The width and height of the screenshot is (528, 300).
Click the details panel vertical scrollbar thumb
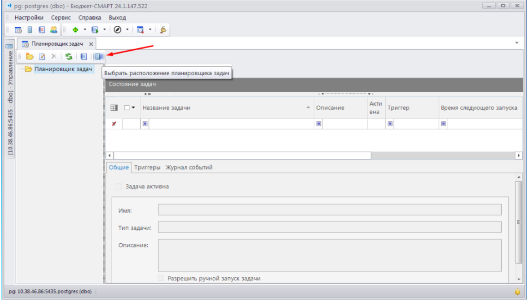[x=519, y=222]
